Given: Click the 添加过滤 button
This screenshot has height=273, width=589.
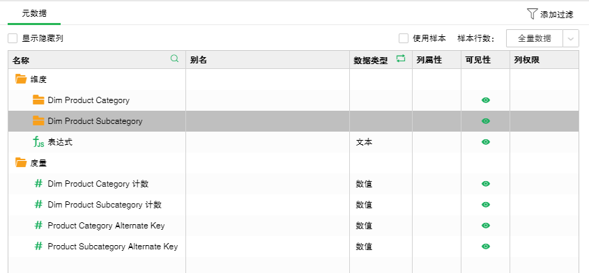Looking at the screenshot, I should 550,14.
